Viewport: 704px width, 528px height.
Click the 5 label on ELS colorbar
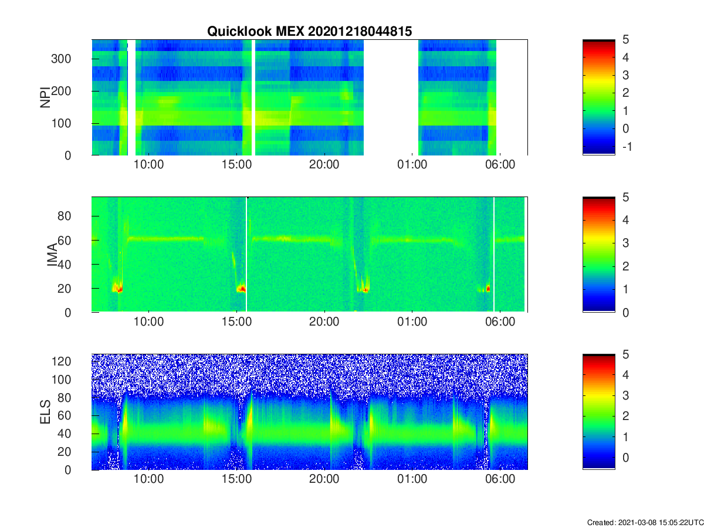[x=625, y=354]
